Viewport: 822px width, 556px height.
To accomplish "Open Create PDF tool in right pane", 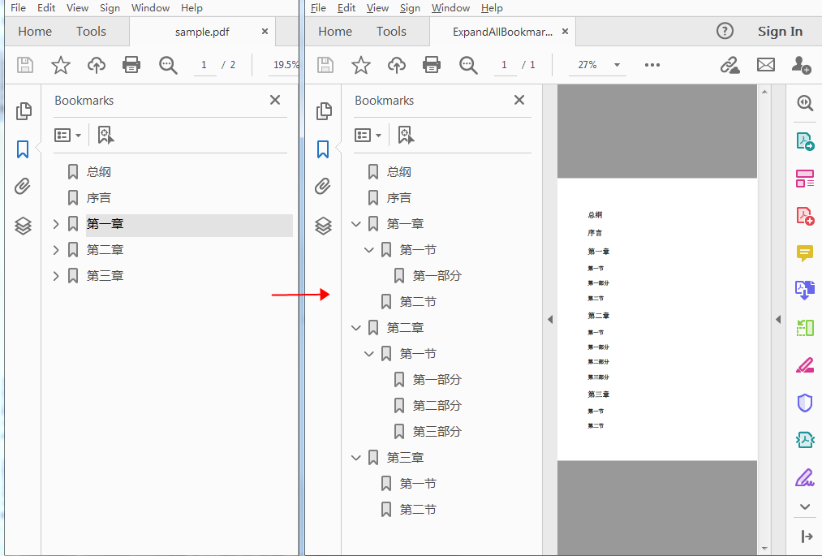I will coord(805,216).
